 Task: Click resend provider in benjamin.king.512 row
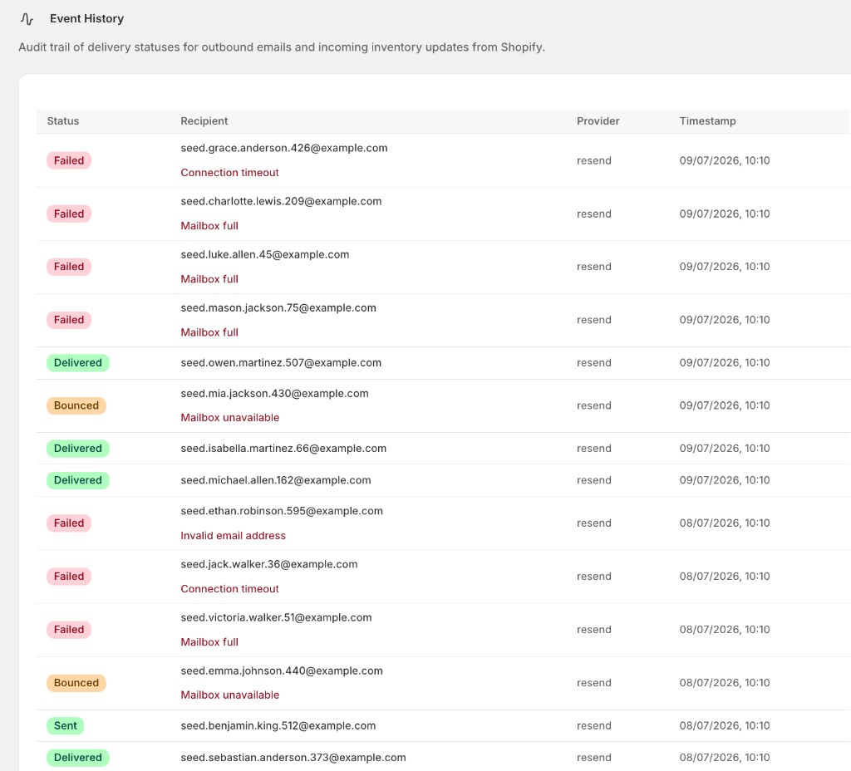(x=594, y=725)
